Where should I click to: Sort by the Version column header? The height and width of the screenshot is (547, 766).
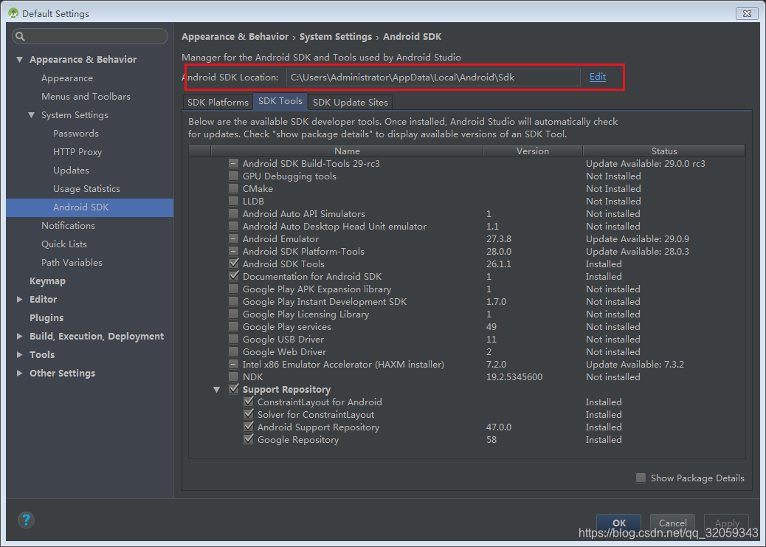533,151
